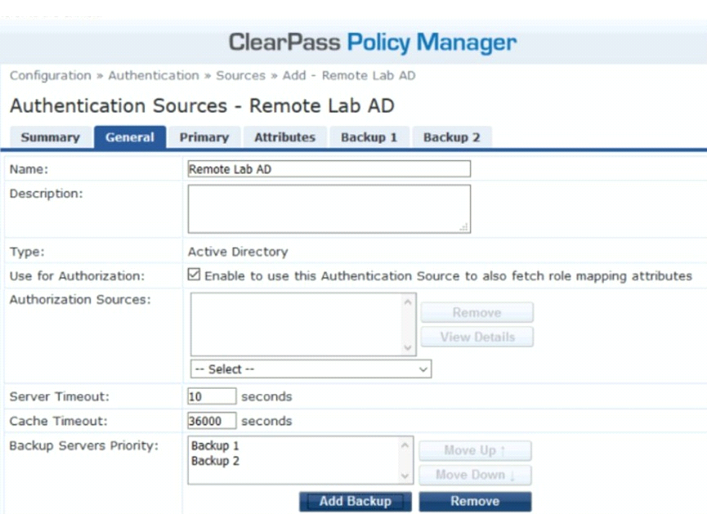Viewport: 707px width, 514px height.
Task: Open the Attributes tab
Action: point(284,137)
